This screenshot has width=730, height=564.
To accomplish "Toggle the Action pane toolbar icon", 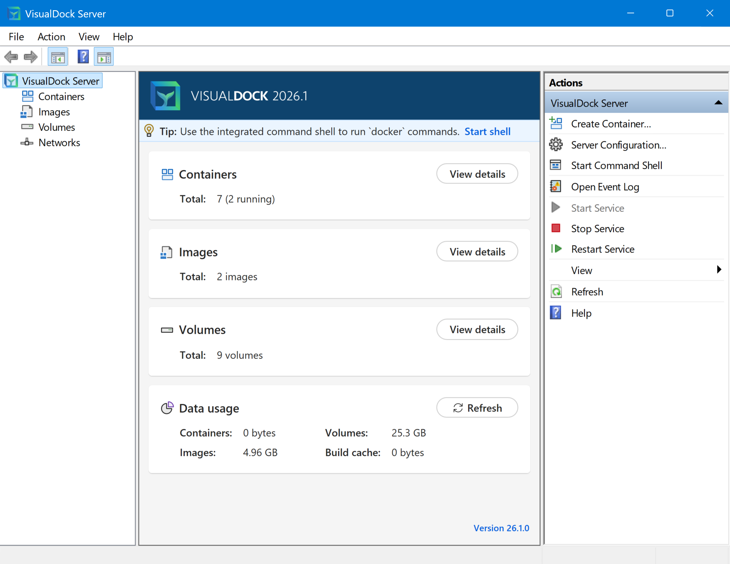I will point(104,57).
